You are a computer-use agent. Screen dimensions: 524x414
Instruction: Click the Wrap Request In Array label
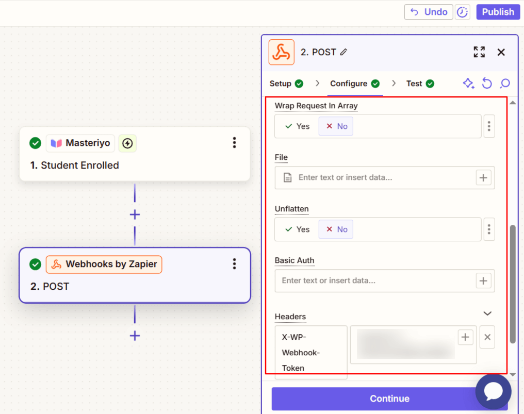(316, 106)
